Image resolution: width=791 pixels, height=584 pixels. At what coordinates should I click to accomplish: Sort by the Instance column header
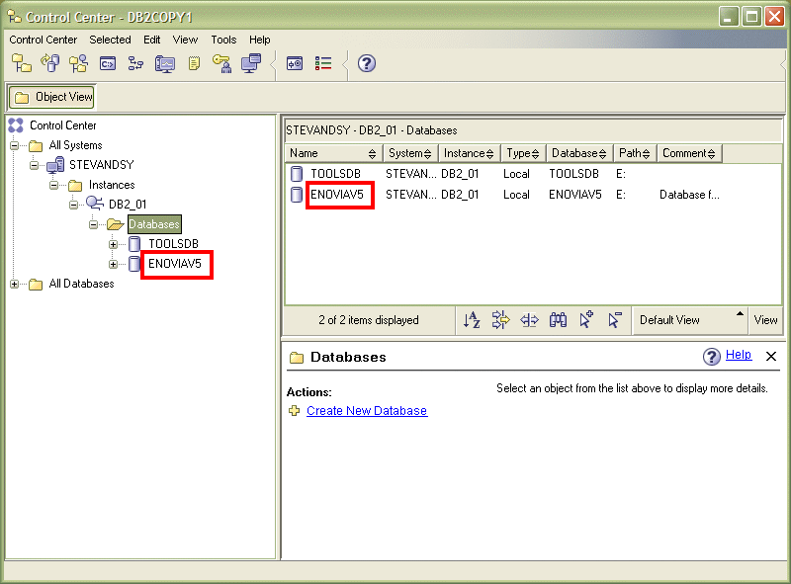tap(469, 153)
